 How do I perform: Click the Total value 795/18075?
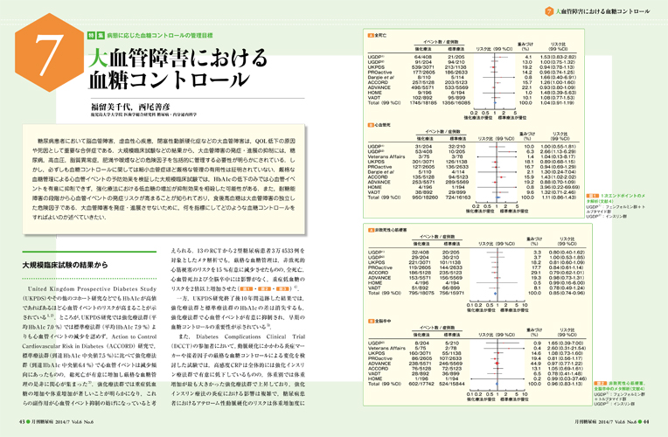pyautogui.click(x=421, y=293)
